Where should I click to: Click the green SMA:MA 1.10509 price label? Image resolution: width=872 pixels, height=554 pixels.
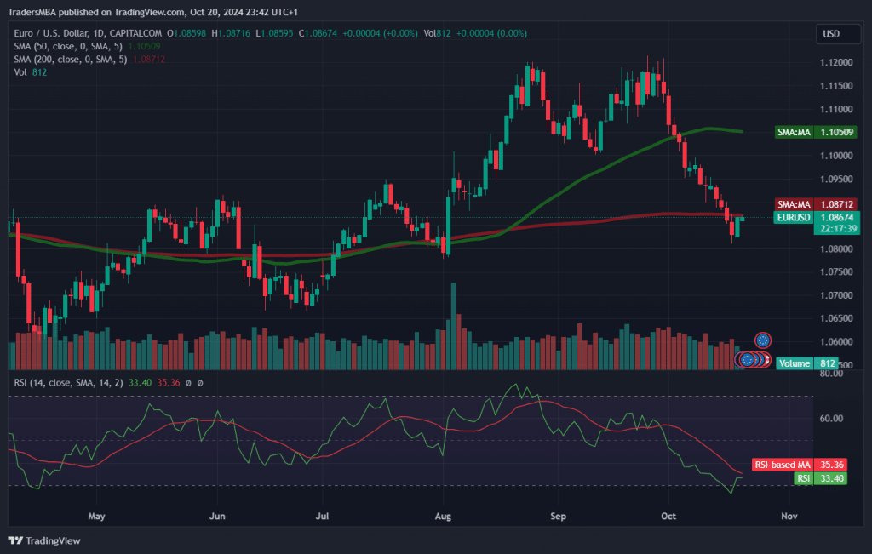pos(816,133)
